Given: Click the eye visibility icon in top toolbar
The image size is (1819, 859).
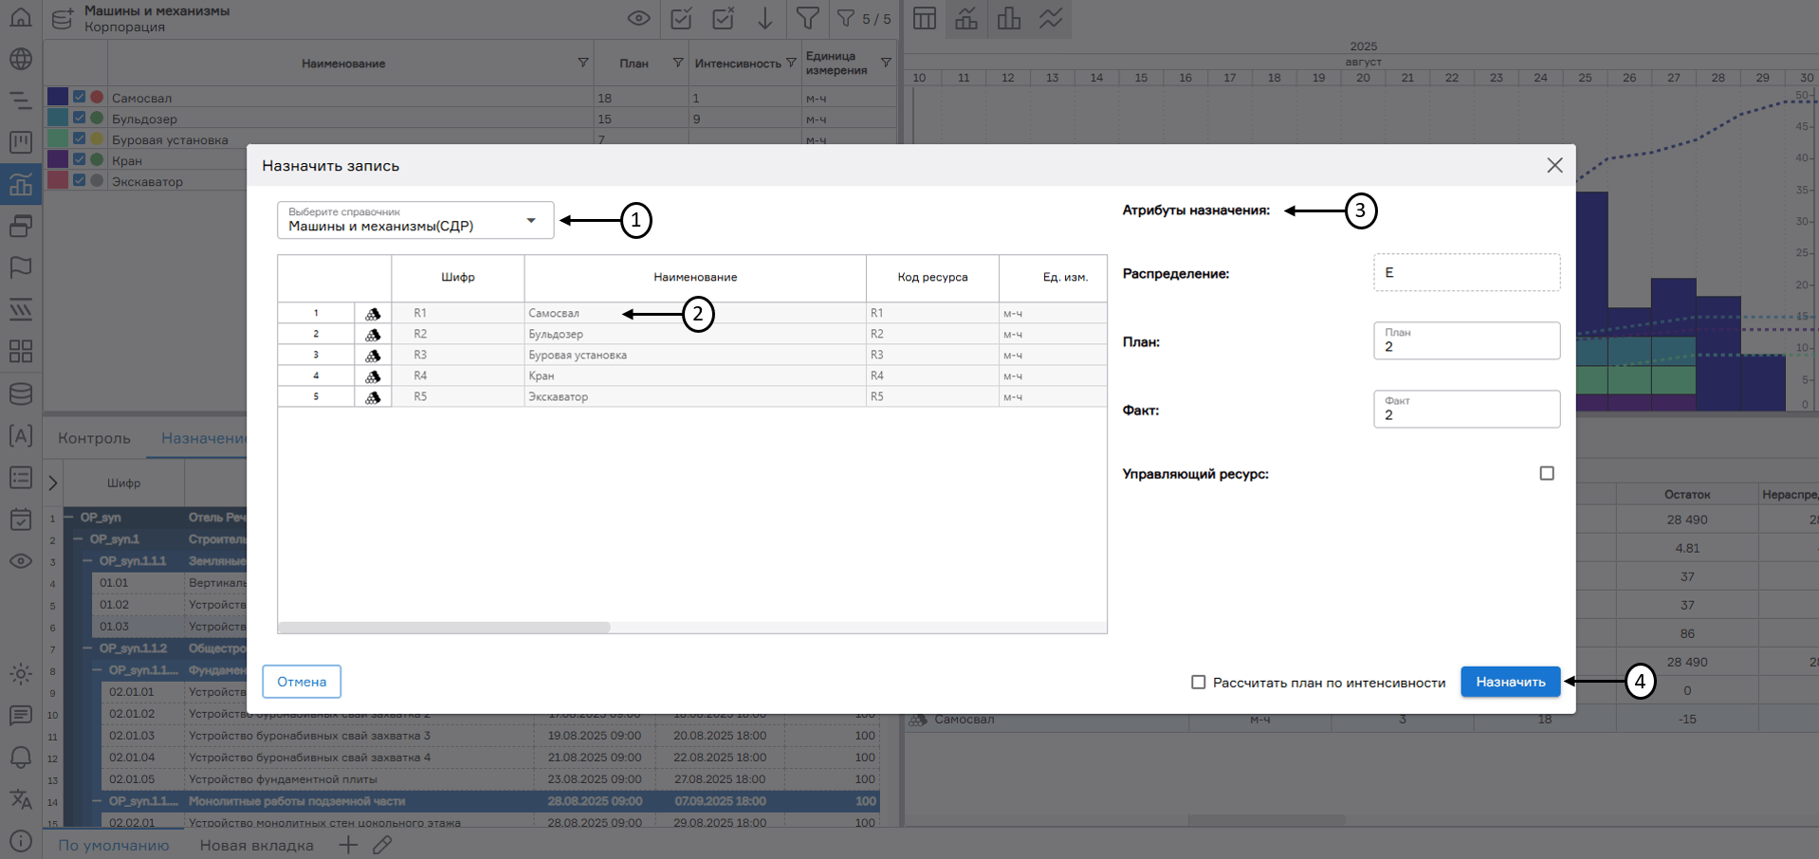Looking at the screenshot, I should [639, 18].
